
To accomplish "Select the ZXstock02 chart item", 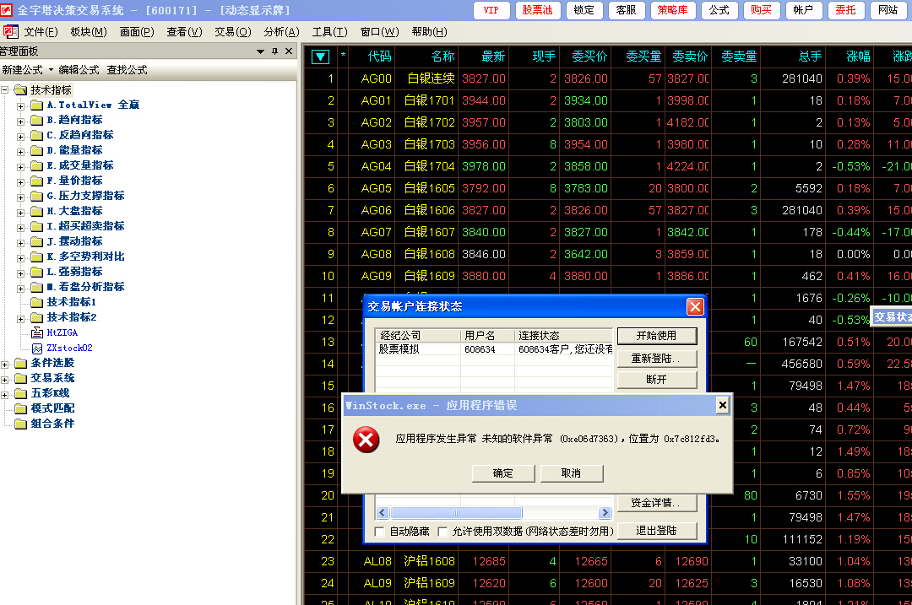I will coord(37,348).
